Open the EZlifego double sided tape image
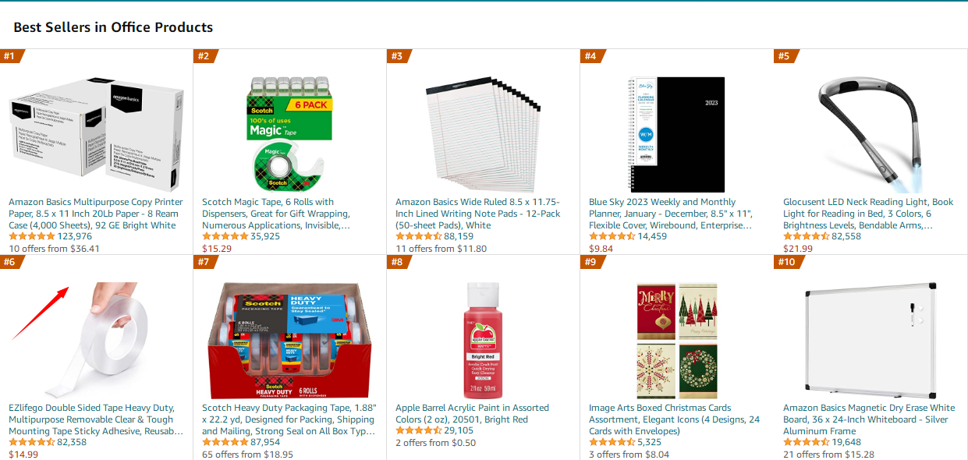The image size is (968, 460). 96,340
